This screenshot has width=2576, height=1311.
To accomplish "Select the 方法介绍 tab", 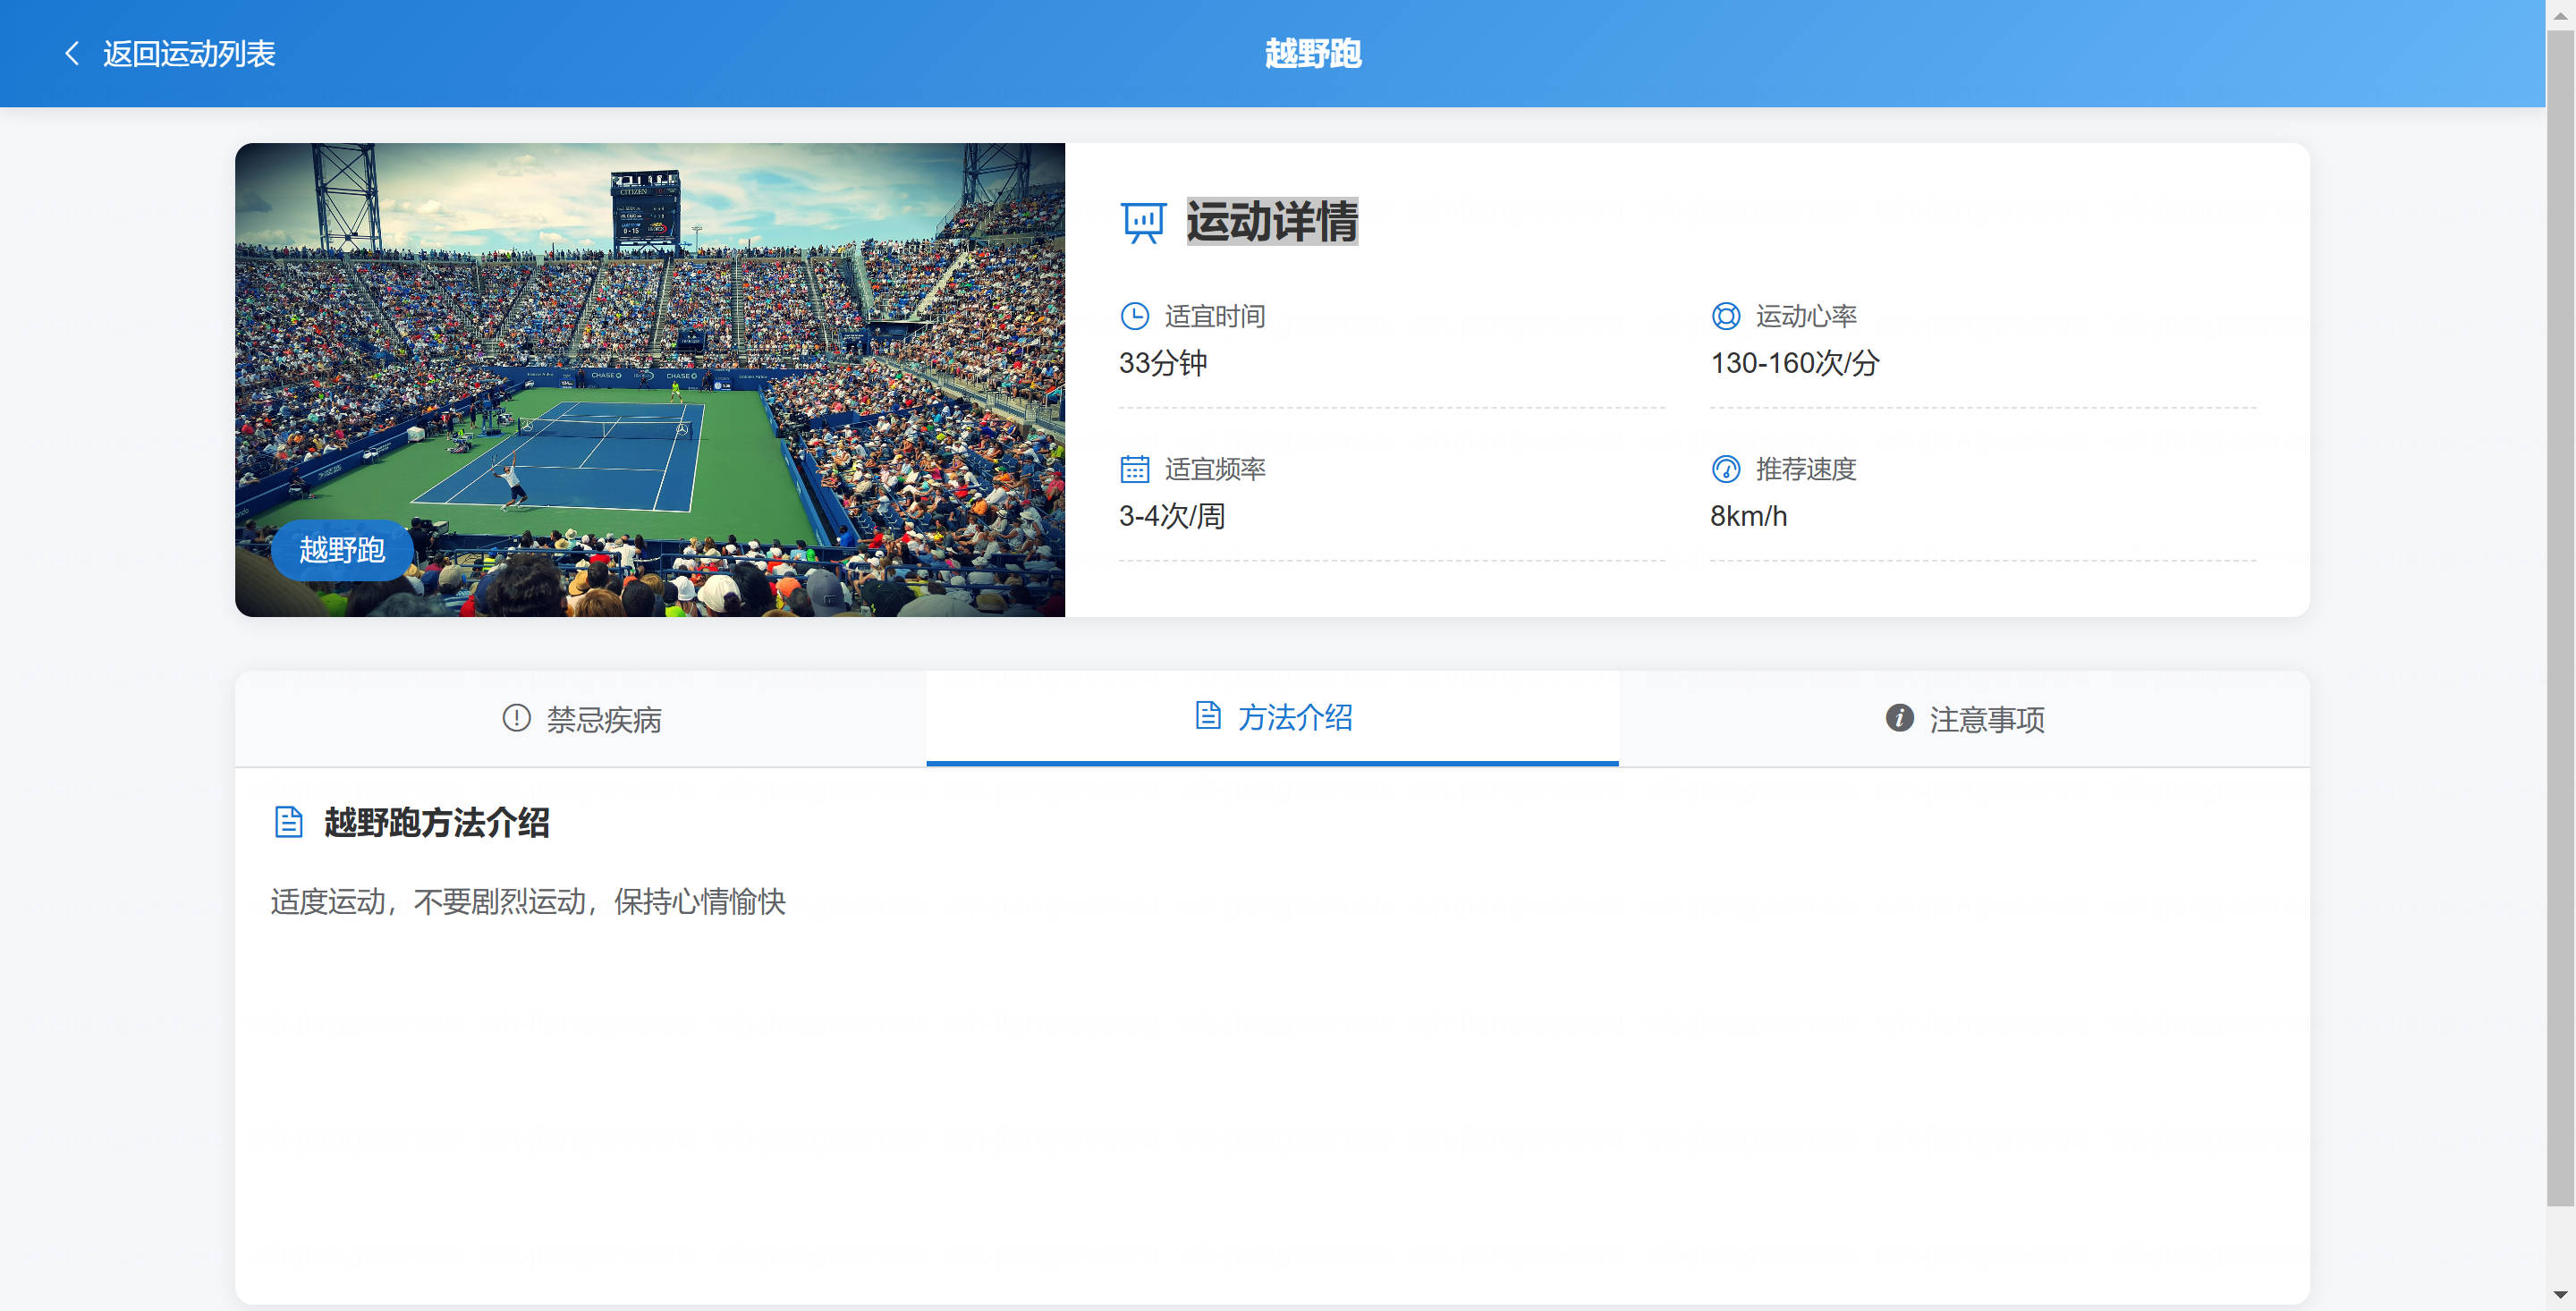I will coord(1273,718).
